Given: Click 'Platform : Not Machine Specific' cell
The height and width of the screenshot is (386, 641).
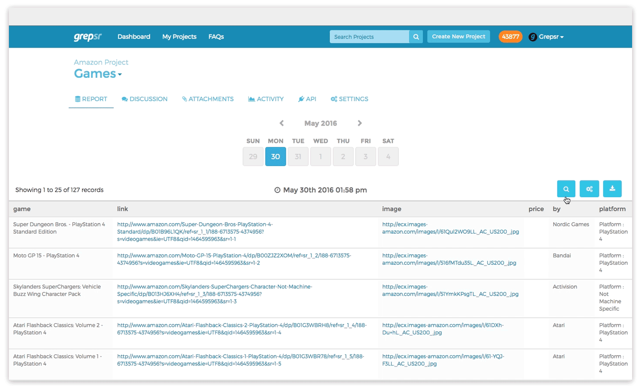Looking at the screenshot, I should pyautogui.click(x=611, y=297).
